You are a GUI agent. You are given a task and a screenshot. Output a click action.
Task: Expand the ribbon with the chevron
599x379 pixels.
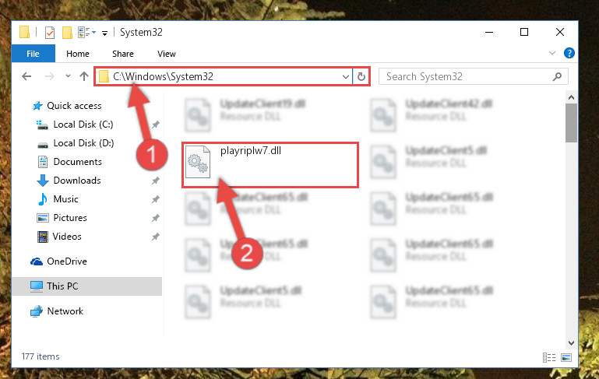pos(552,53)
